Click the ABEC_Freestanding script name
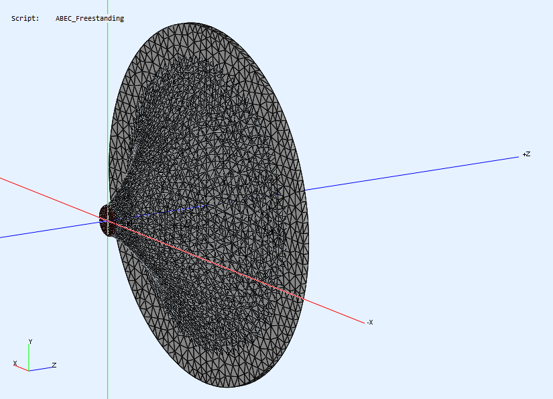The height and width of the screenshot is (399, 553). point(90,18)
